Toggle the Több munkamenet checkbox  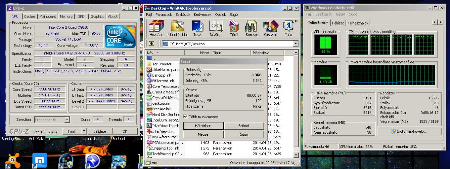(185, 117)
